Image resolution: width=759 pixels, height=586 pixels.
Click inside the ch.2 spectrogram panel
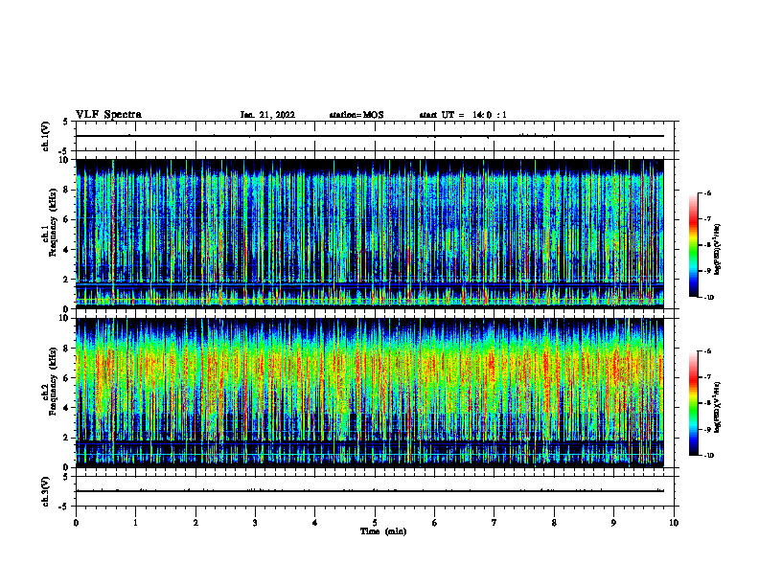click(370, 393)
